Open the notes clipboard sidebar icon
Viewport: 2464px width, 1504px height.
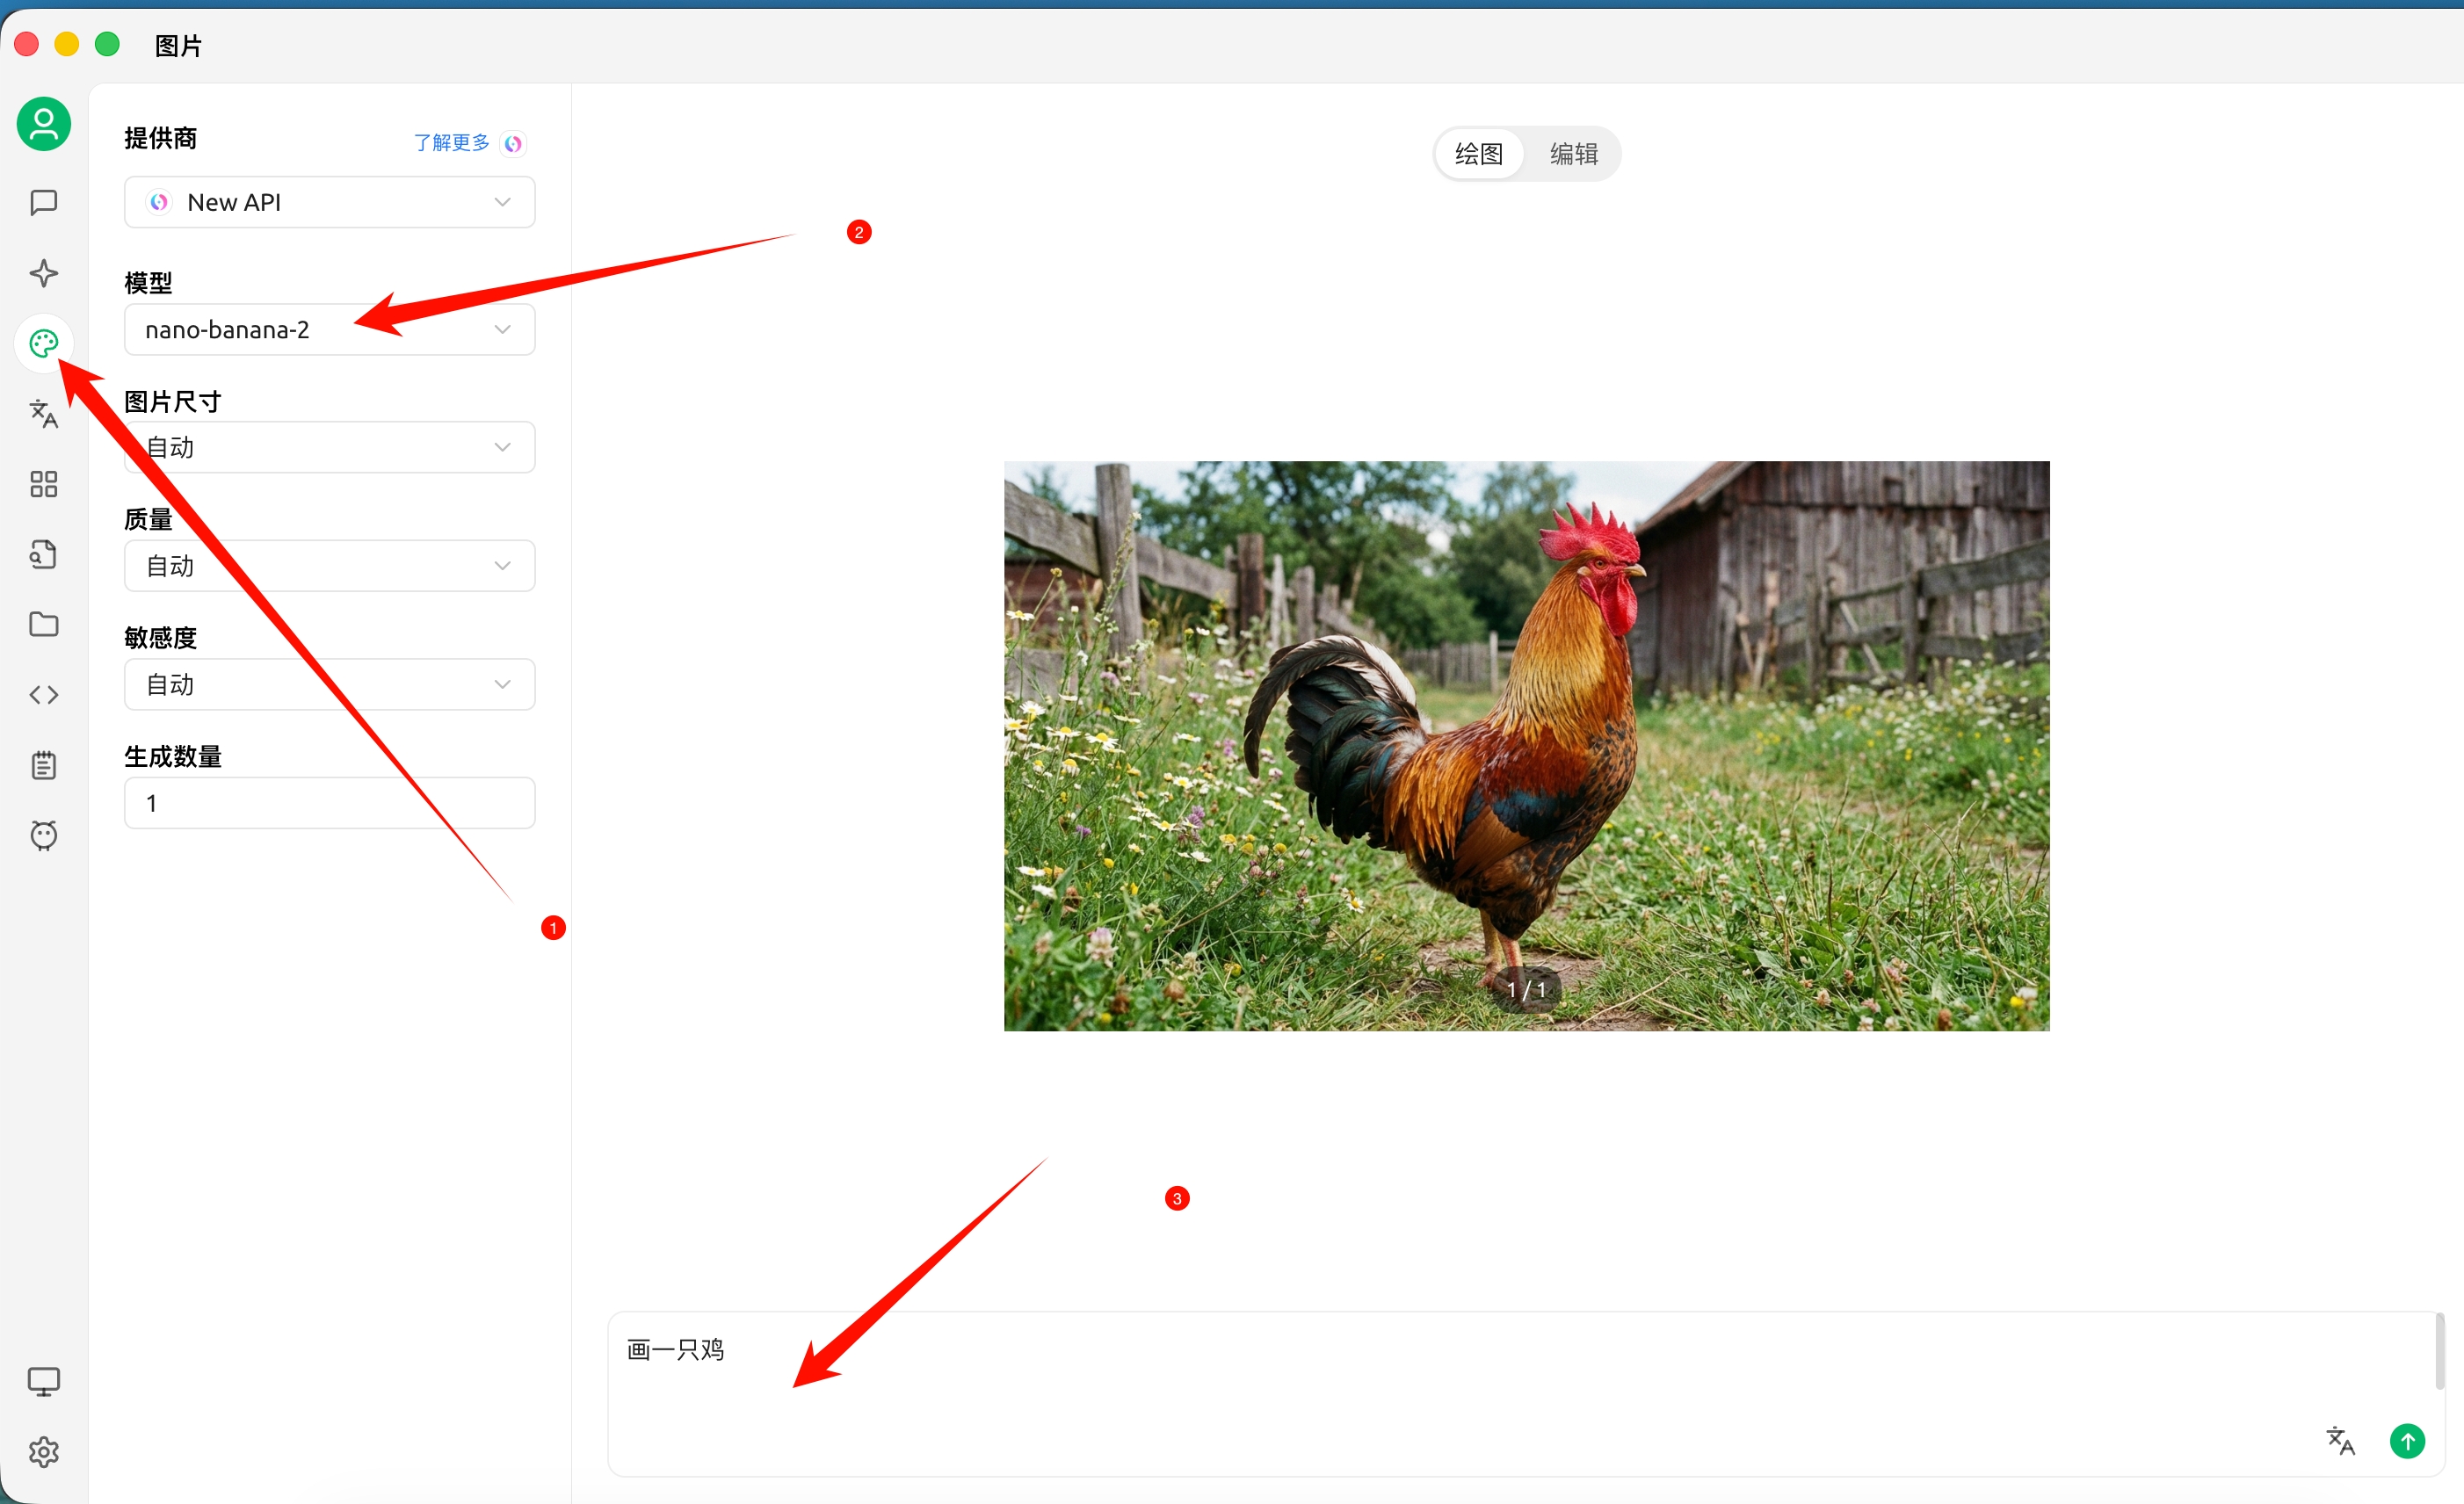coord(43,765)
